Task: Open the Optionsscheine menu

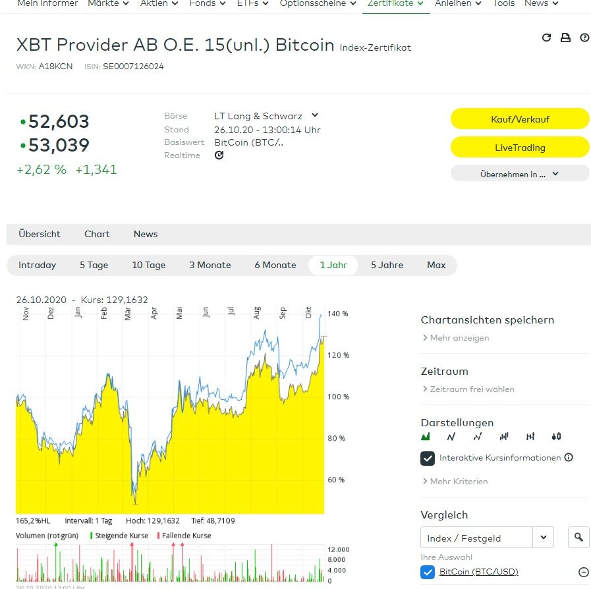Action: [317, 3]
